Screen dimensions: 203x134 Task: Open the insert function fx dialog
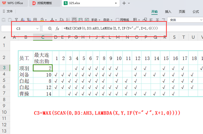(x=57, y=29)
